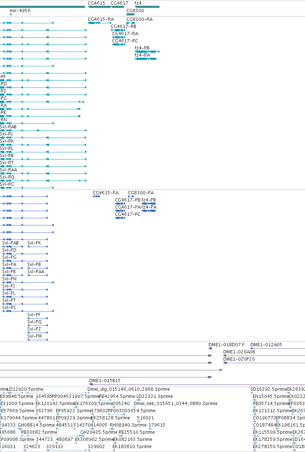The height and width of the screenshot is (452, 305).
Task: Click the Sxl-PG protein label
Action: pyautogui.click(x=9, y=257)
